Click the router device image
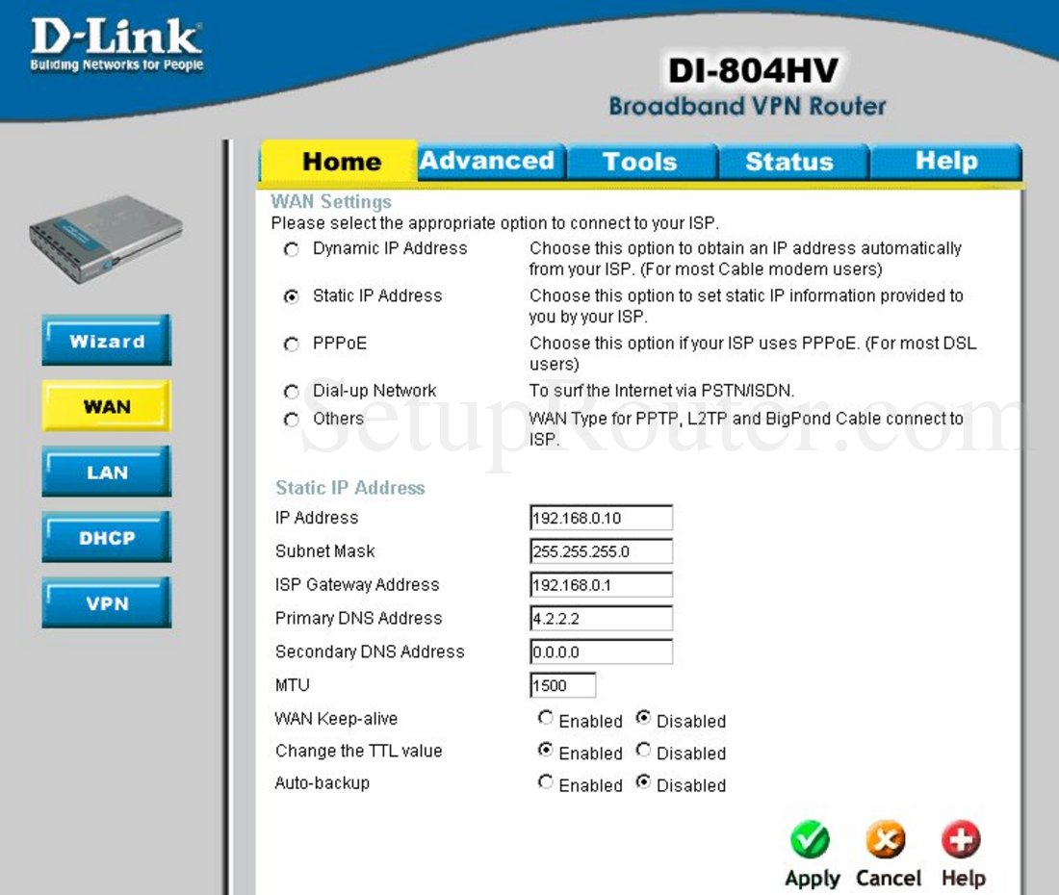Image resolution: width=1059 pixels, height=895 pixels. pos(106,239)
